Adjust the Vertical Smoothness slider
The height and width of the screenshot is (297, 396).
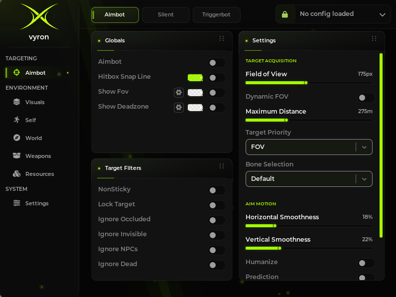coord(309,248)
